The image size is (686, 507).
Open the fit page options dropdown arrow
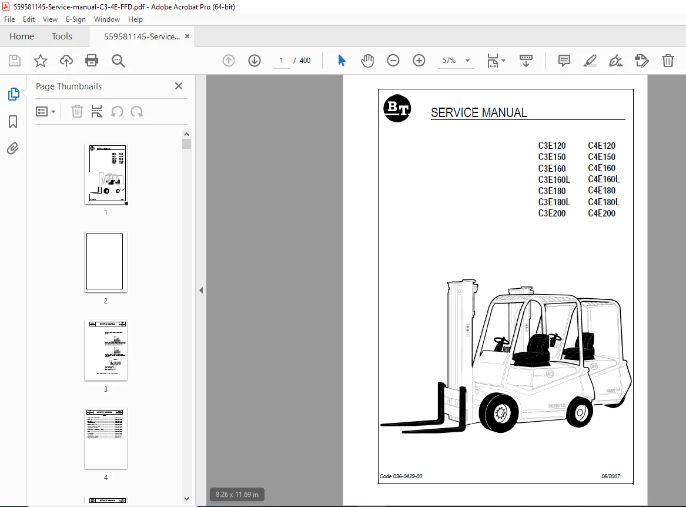point(504,61)
